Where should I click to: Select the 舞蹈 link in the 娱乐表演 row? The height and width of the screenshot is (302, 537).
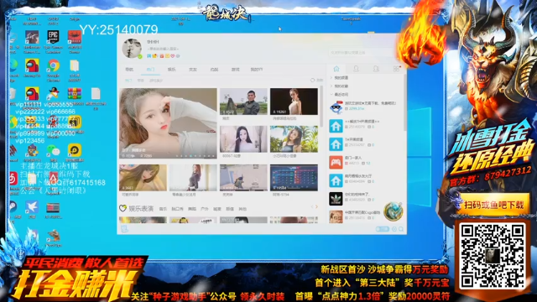pos(192,209)
